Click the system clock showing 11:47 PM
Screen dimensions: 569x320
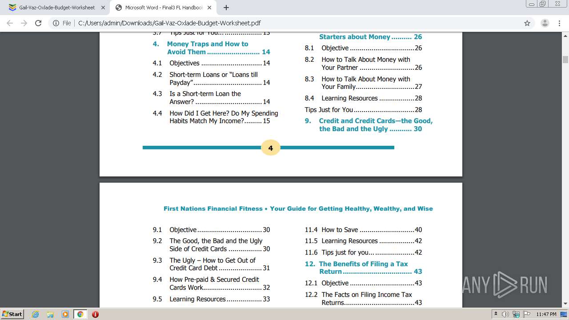point(546,314)
